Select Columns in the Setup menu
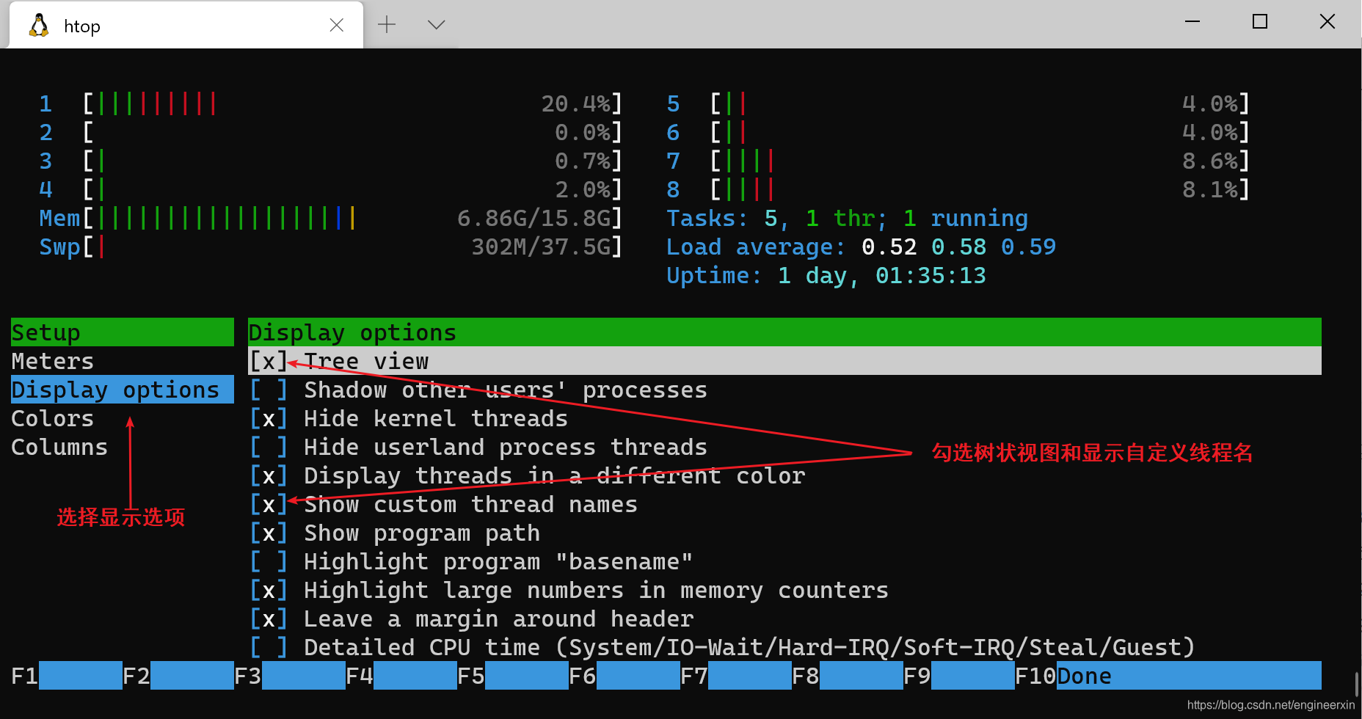Screen dimensions: 1362x719 click(59, 447)
